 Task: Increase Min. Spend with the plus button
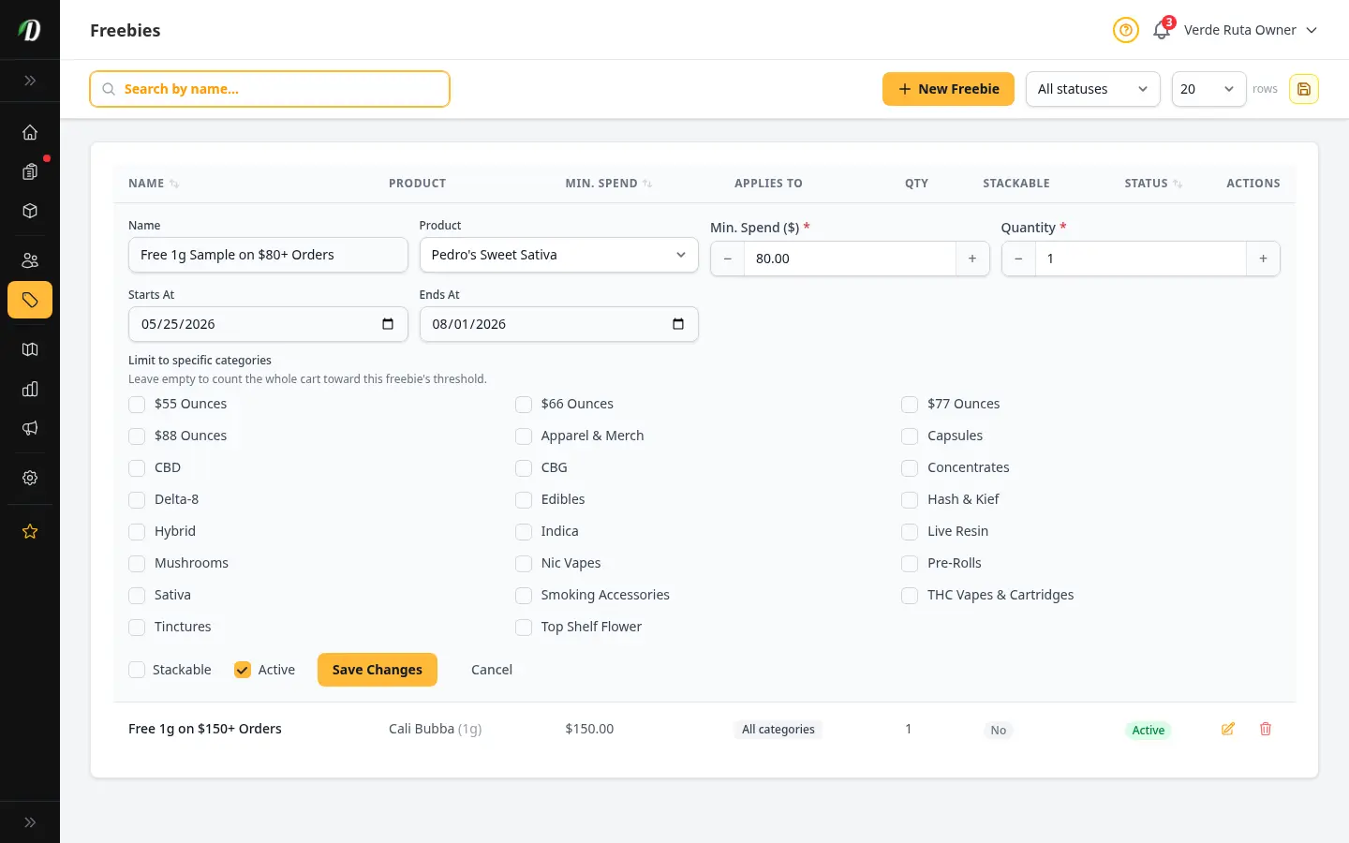click(x=972, y=259)
